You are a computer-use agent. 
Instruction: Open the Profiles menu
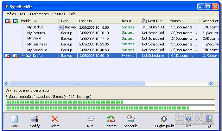click(10, 14)
